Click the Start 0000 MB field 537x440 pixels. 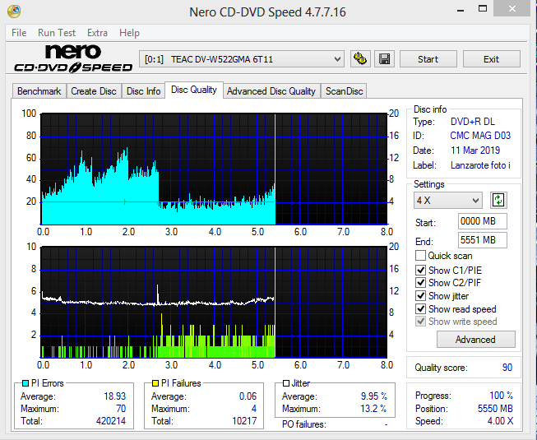tap(482, 221)
